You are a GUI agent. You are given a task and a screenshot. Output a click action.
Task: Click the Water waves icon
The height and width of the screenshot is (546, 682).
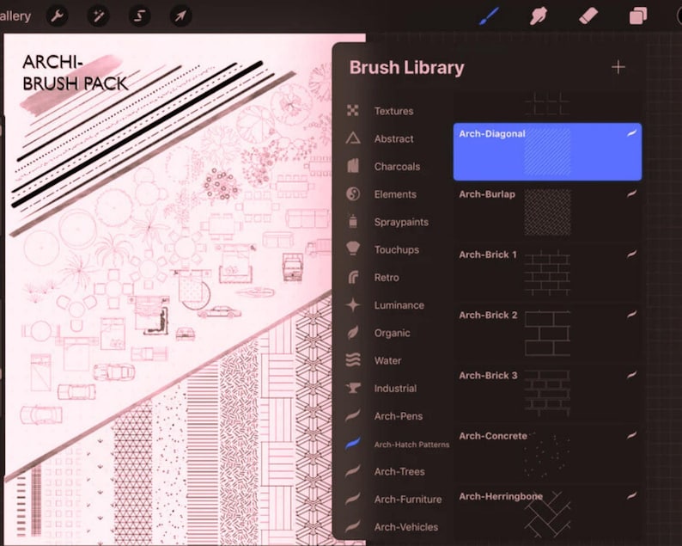click(353, 360)
